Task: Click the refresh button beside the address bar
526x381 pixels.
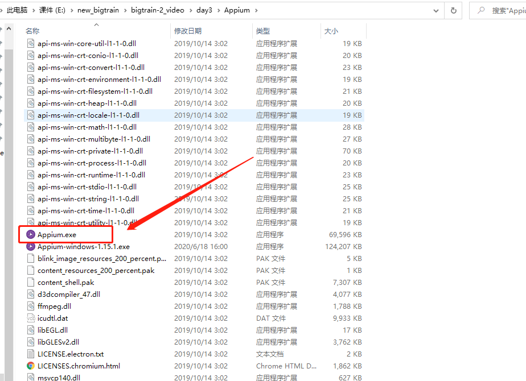Action: 454,10
